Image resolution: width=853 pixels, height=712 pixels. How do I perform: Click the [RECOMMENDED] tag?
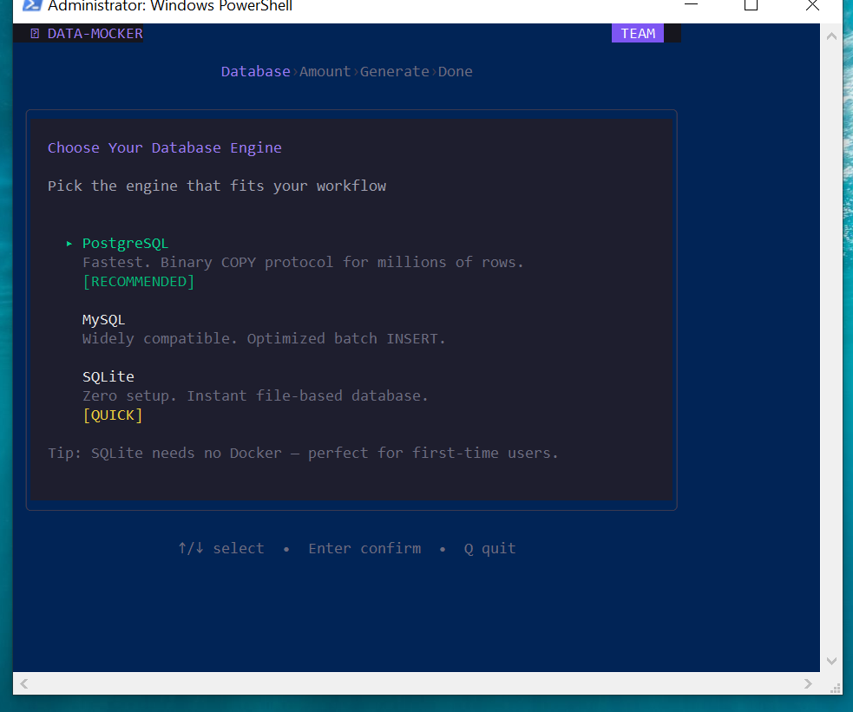138,282
